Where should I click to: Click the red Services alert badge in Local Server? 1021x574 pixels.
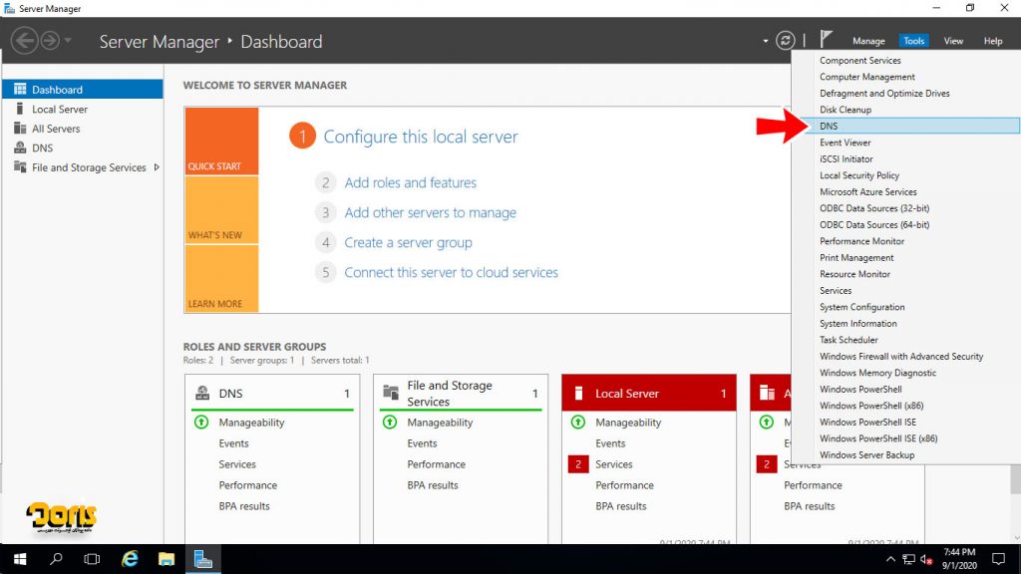click(578, 464)
